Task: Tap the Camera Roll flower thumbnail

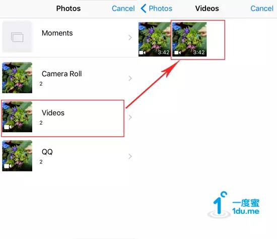Action: 17,78
